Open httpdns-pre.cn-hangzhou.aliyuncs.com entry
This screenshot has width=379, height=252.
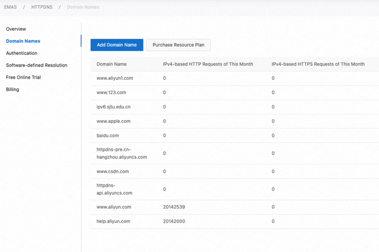click(121, 153)
